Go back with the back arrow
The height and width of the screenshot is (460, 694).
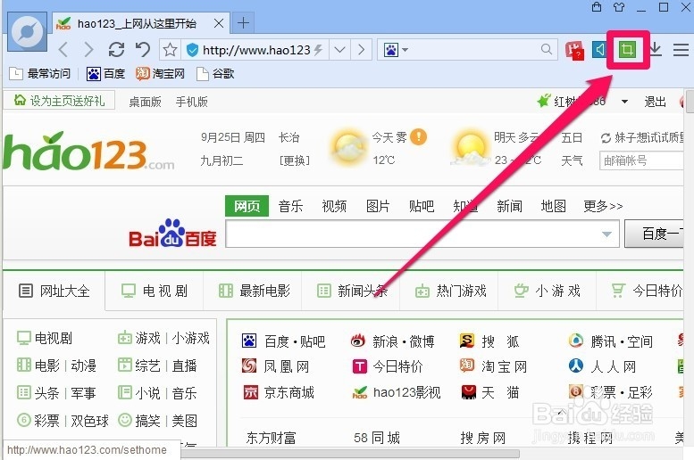pos(63,50)
